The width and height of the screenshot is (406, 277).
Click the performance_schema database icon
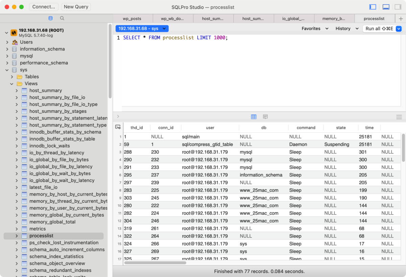(14, 63)
